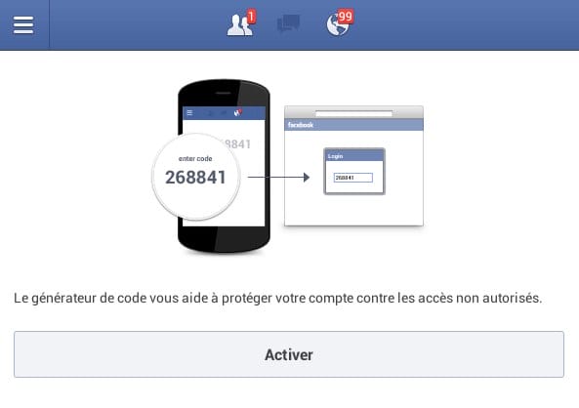Click the générateur de code description text
This screenshot has width=579, height=408.
click(277, 298)
